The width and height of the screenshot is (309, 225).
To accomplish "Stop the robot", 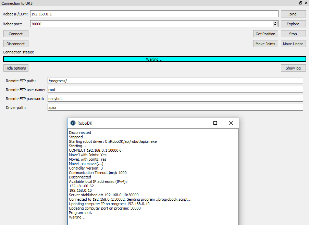I will pyautogui.click(x=293, y=34).
